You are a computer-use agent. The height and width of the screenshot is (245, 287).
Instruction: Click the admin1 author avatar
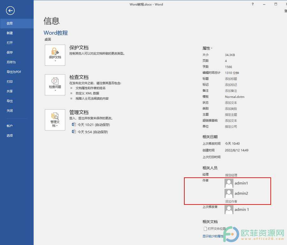(229, 183)
